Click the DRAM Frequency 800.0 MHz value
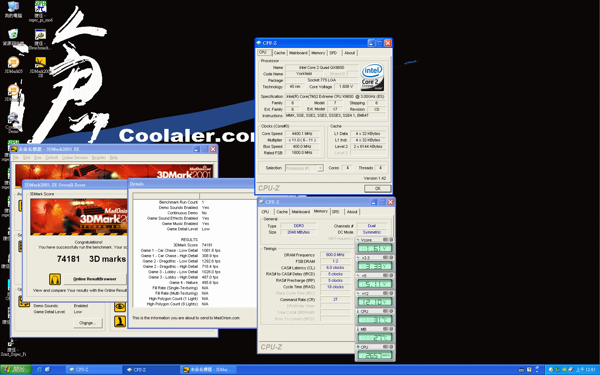The image size is (600, 375). (x=335, y=255)
